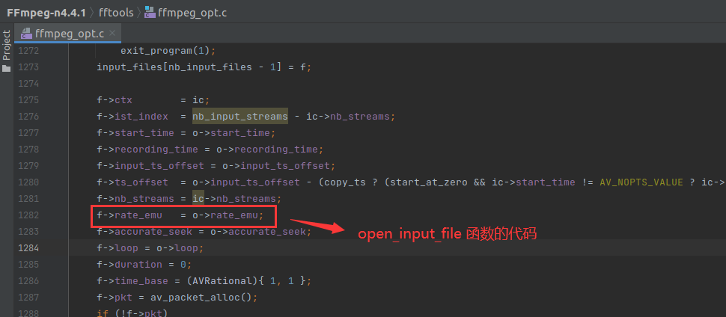Click the highlighted ic on nb_streams line
Screen dimensions: 726x317
click(x=198, y=199)
